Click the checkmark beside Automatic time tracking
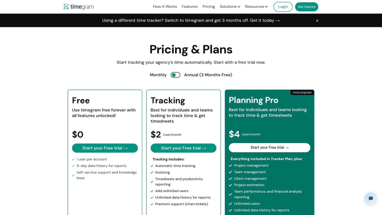382x215 pixels. 152,166
